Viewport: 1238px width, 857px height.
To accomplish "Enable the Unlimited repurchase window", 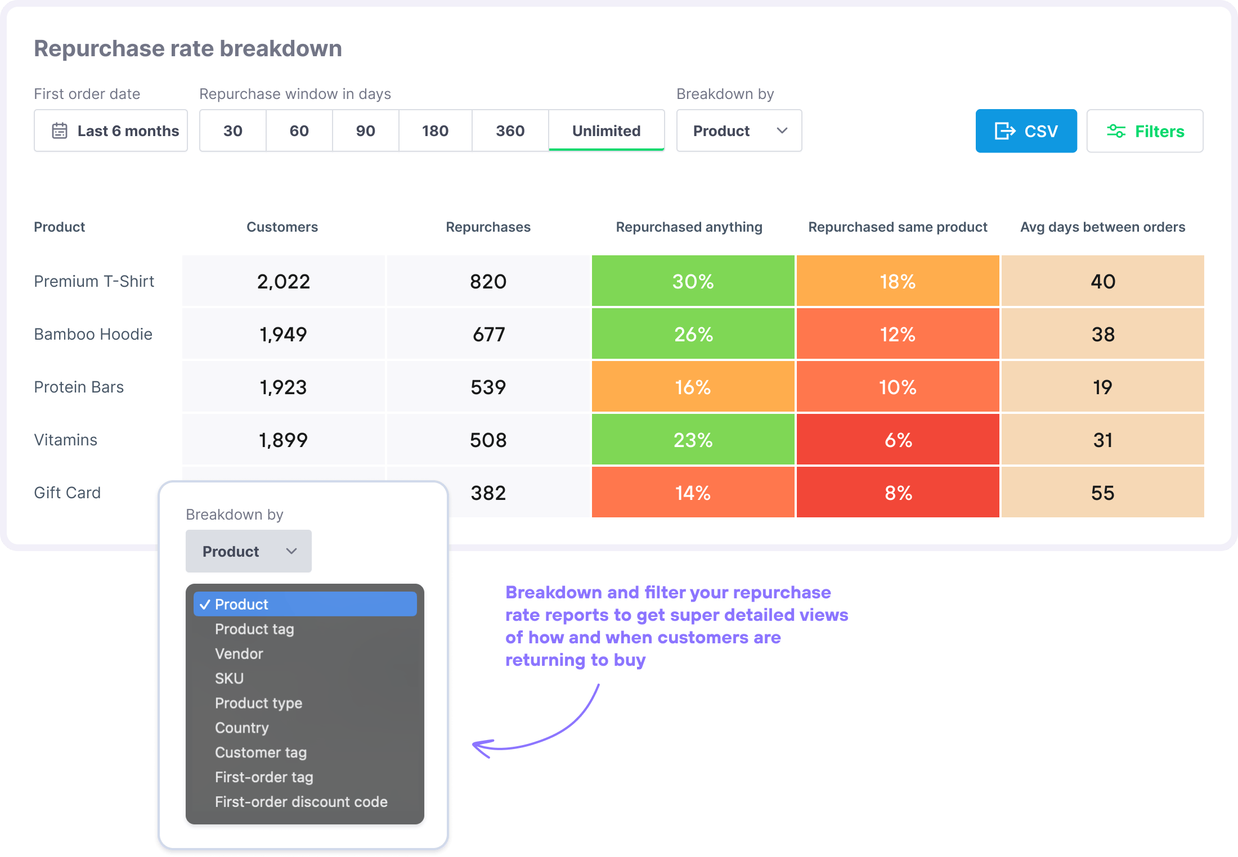I will (606, 130).
